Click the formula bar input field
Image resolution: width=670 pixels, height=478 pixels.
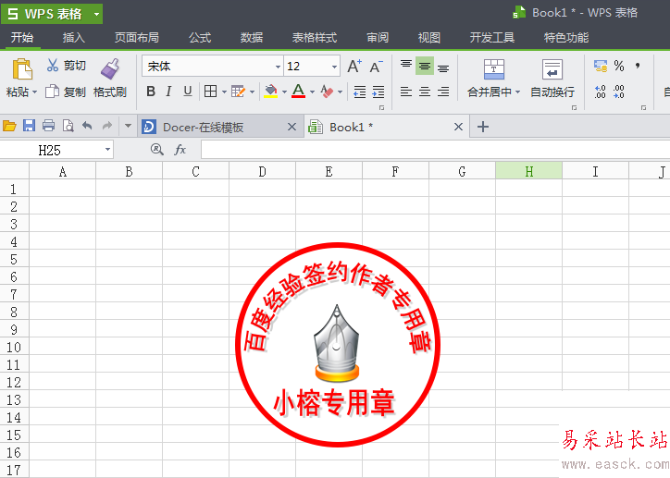pos(435,150)
